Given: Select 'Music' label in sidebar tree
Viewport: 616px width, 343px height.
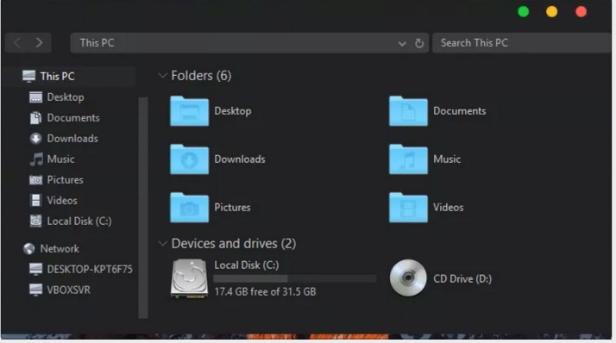Looking at the screenshot, I should [x=61, y=159].
